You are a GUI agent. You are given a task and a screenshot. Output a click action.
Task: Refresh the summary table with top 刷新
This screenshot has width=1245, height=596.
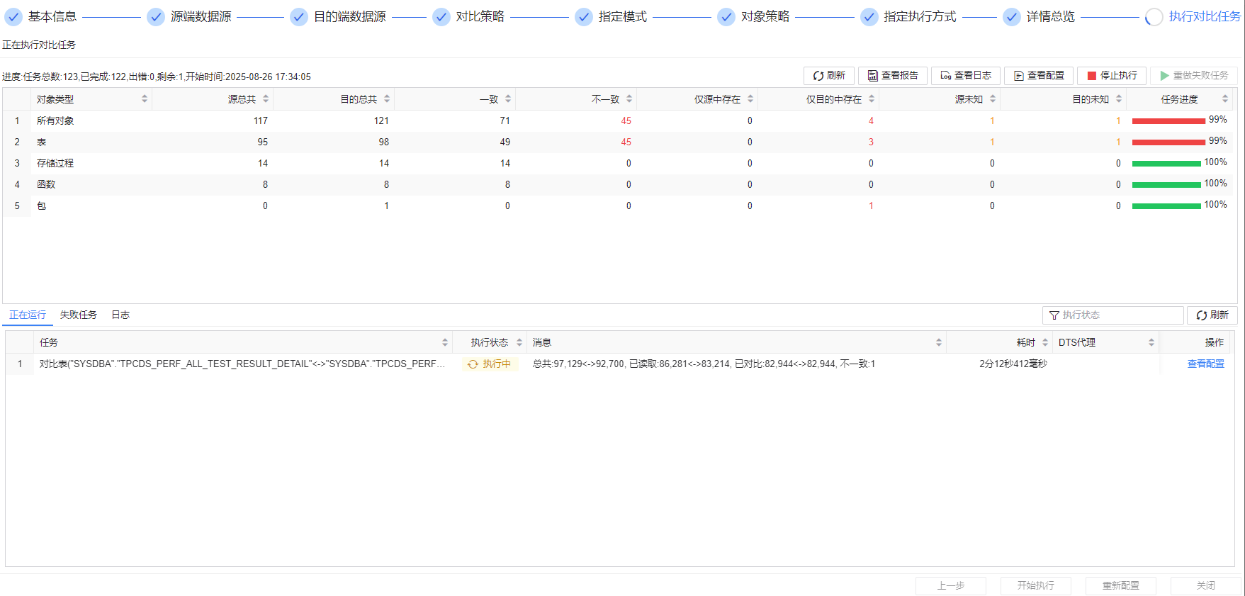[829, 76]
